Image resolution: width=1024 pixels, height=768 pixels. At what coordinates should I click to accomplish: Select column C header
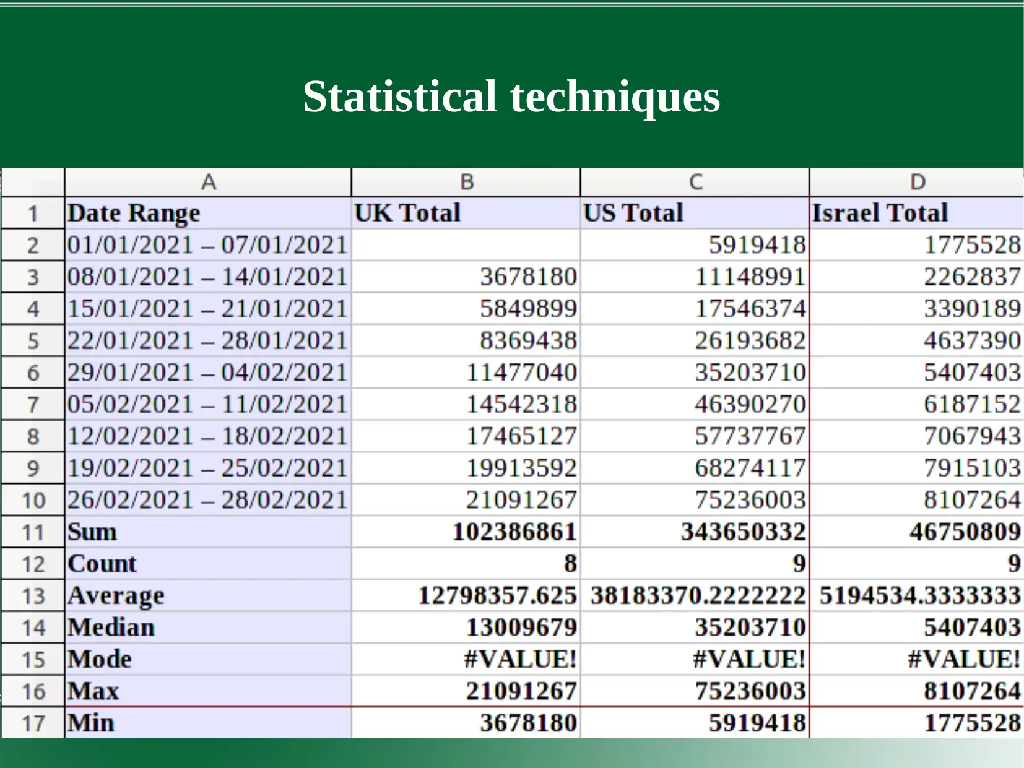coord(695,182)
